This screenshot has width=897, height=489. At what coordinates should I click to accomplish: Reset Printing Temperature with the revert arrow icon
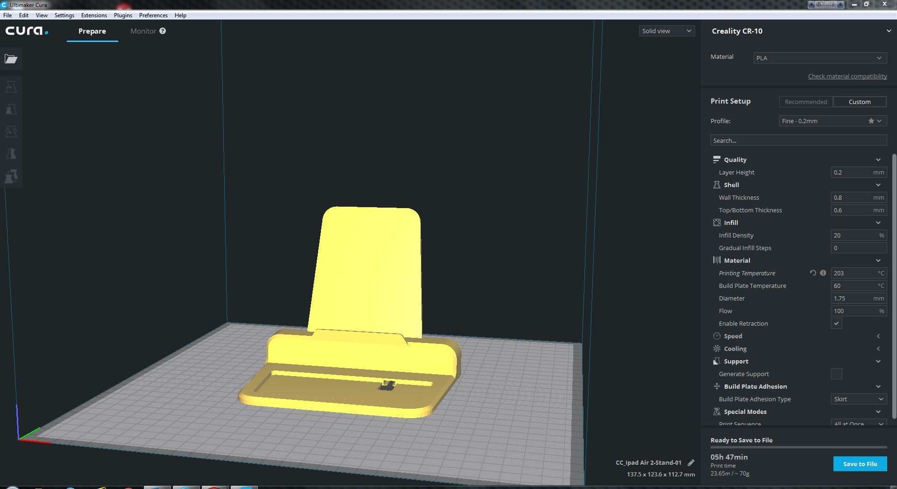[x=813, y=273]
